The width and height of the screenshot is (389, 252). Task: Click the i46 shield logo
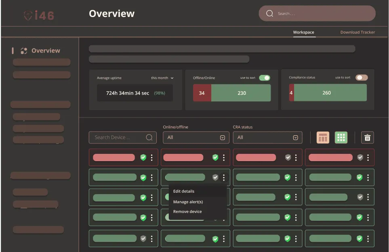28,15
